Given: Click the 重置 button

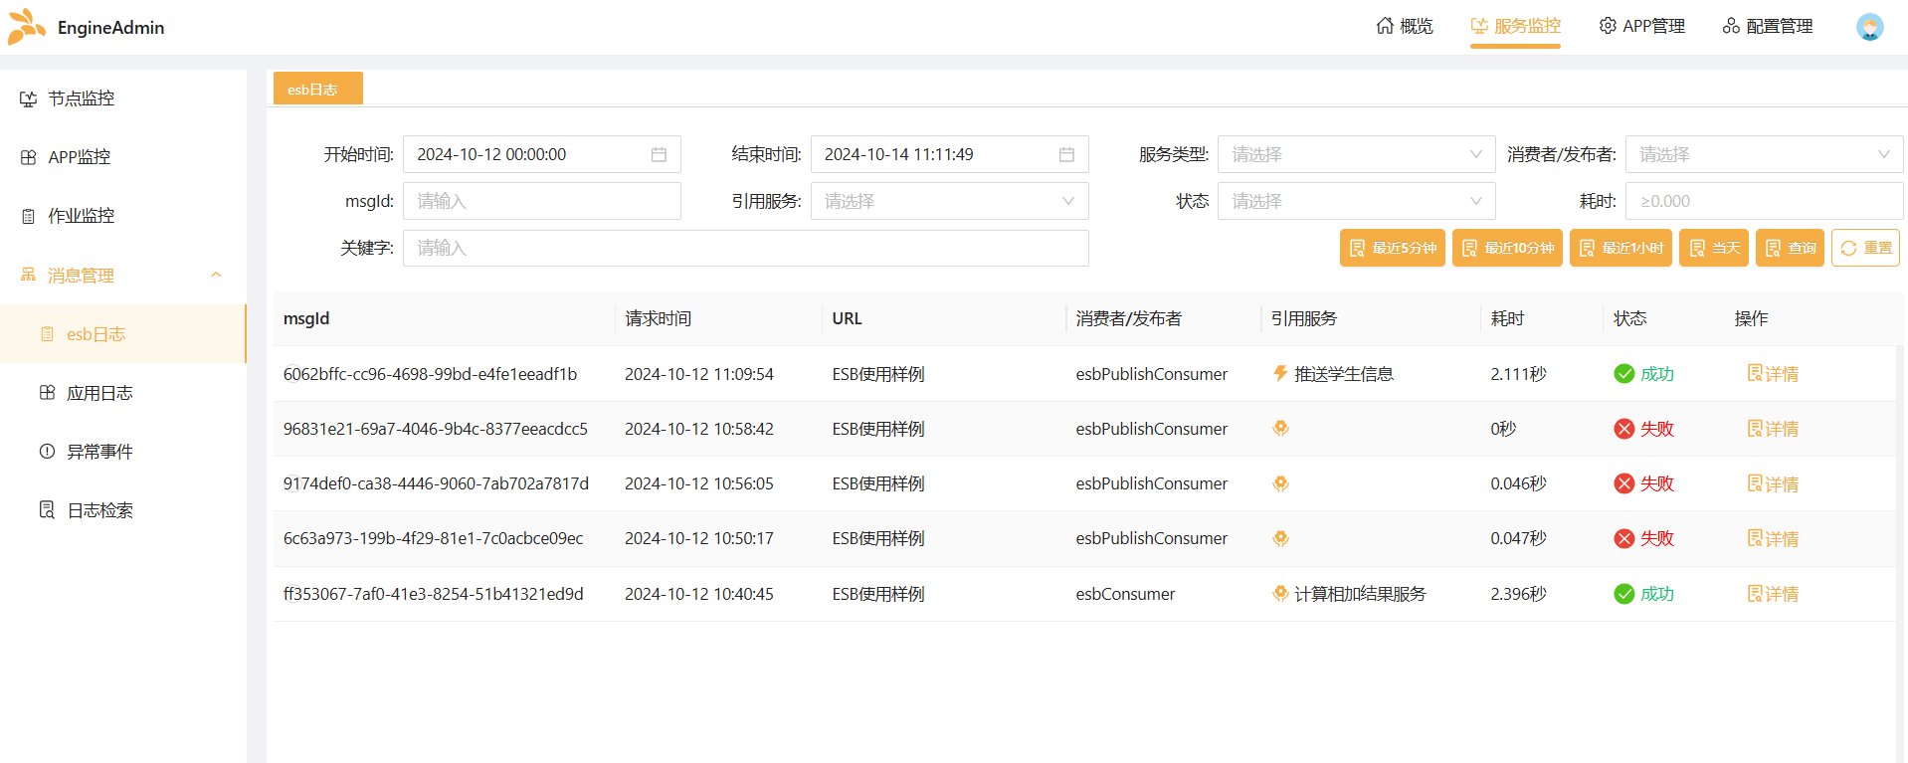Looking at the screenshot, I should click(x=1865, y=248).
